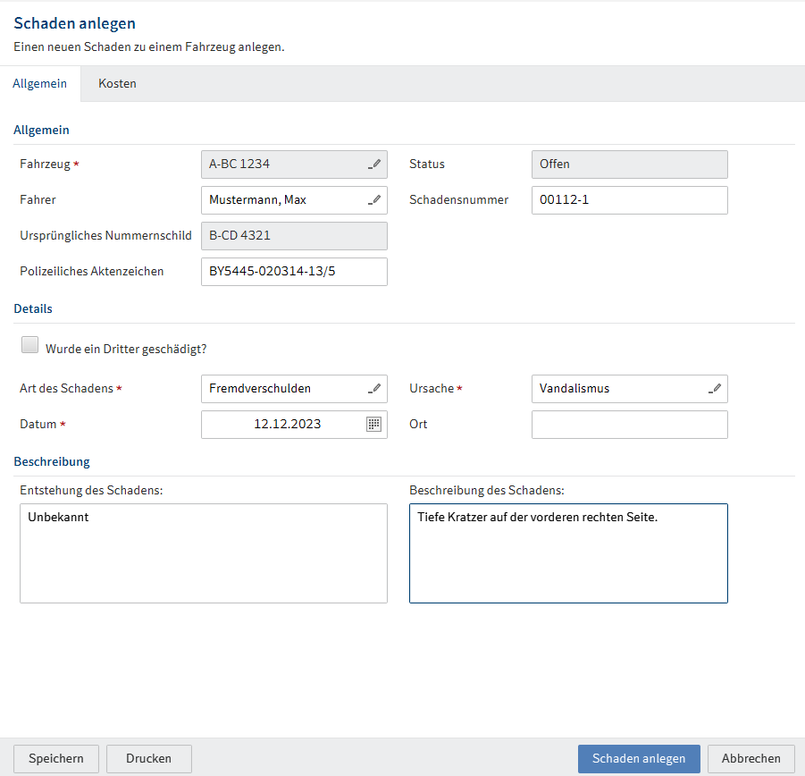
Task: Focus the Schadensnummer input field
Action: (x=629, y=200)
